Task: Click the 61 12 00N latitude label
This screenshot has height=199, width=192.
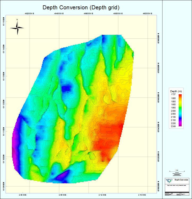Action: click(3, 101)
